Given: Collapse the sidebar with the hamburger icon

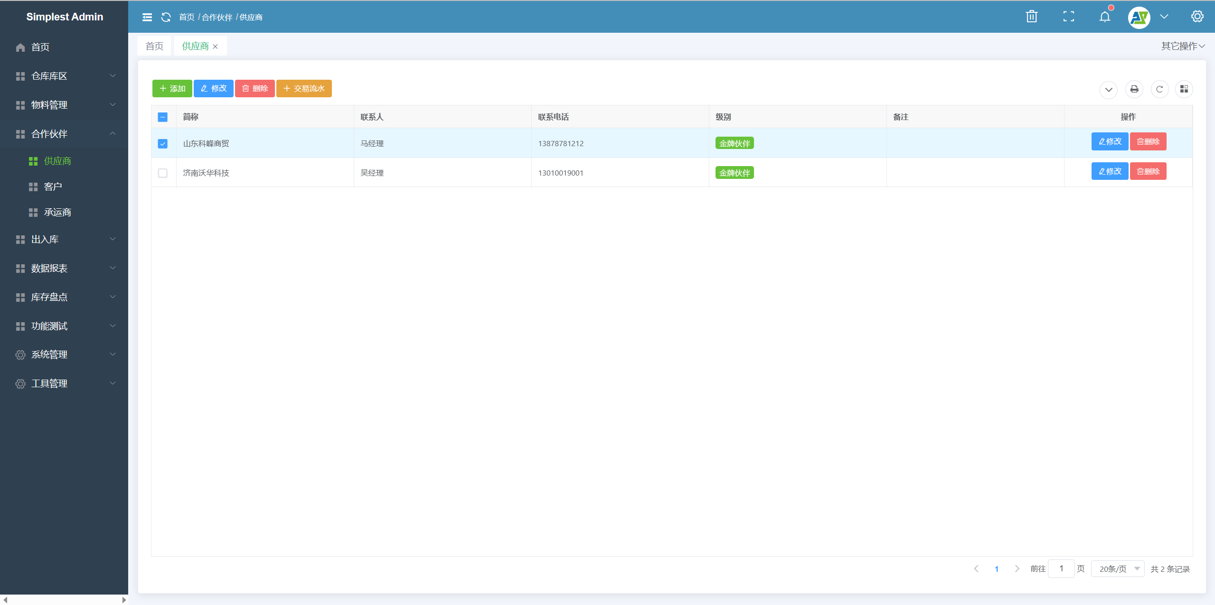Looking at the screenshot, I should (x=147, y=17).
